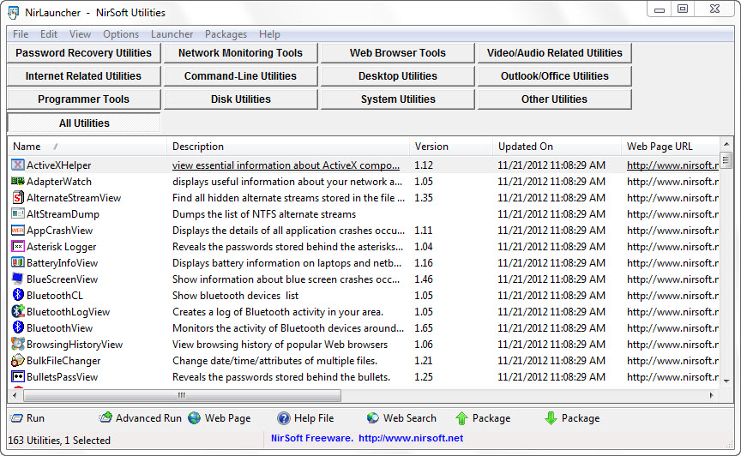Click horizontal scrollbar right arrow
741x456 pixels.
click(x=712, y=395)
